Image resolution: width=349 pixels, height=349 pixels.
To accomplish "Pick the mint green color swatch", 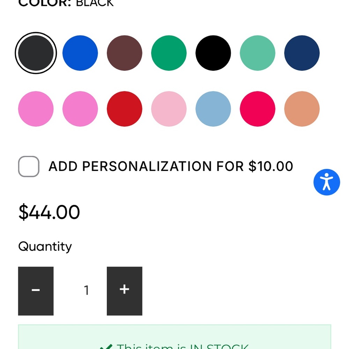I will (x=258, y=53).
